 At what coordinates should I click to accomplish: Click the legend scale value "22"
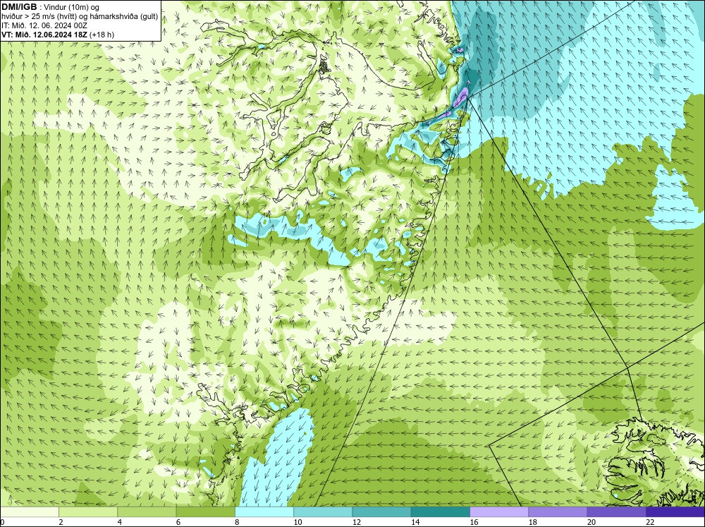650,522
